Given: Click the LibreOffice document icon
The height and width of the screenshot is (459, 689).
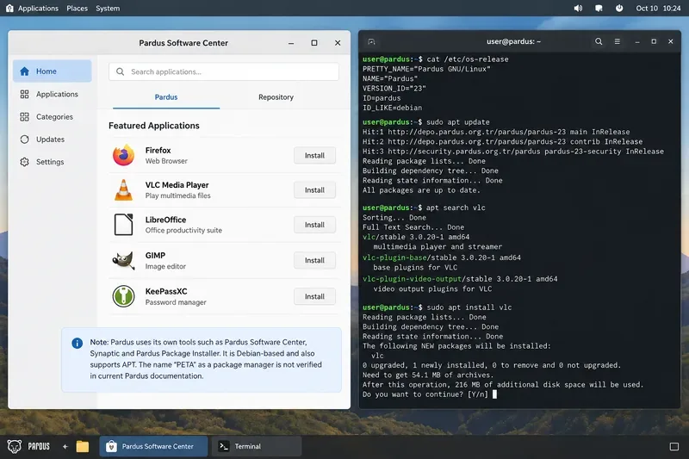Looking at the screenshot, I should [x=123, y=225].
